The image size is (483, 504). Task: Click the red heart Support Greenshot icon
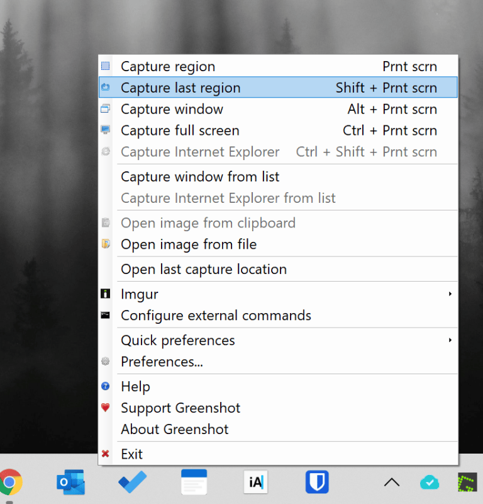click(105, 408)
